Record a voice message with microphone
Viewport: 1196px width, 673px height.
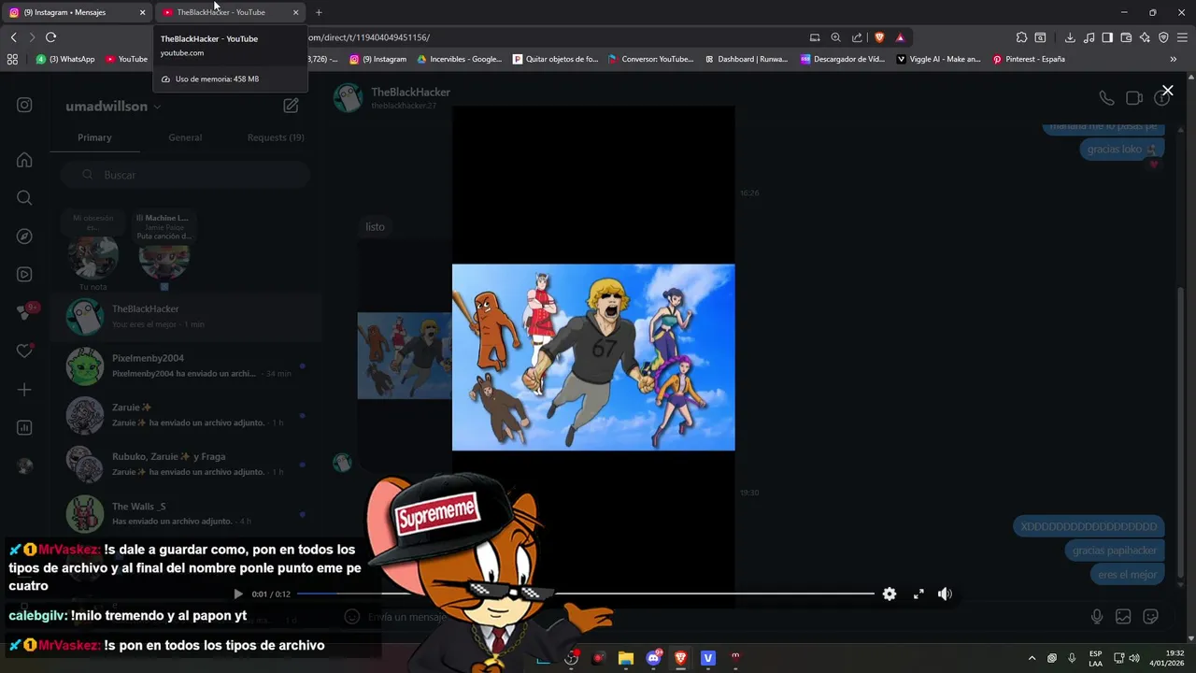[1097, 617]
